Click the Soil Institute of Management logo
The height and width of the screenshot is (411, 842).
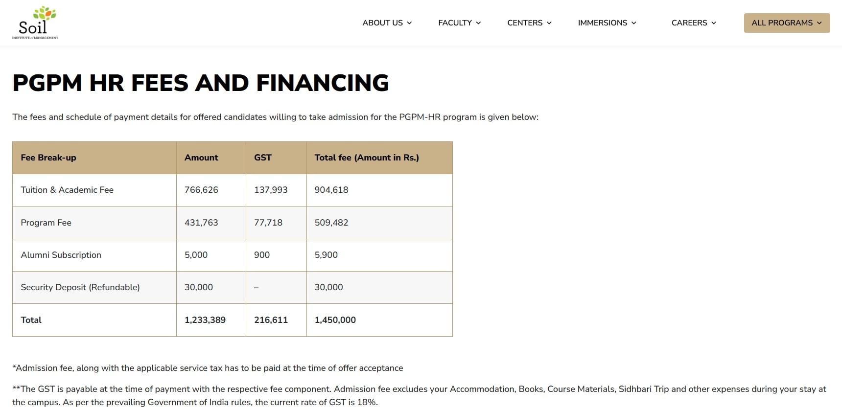pos(35,23)
